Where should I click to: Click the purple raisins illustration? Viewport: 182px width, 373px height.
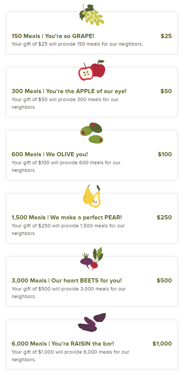[x=92, y=322]
